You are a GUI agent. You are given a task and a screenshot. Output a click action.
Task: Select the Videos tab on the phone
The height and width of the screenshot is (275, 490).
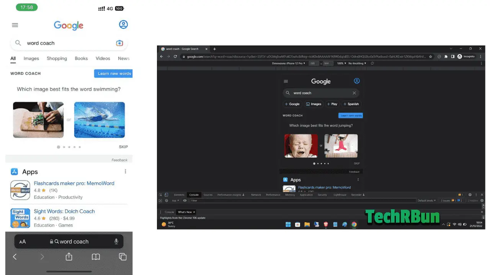(x=103, y=58)
